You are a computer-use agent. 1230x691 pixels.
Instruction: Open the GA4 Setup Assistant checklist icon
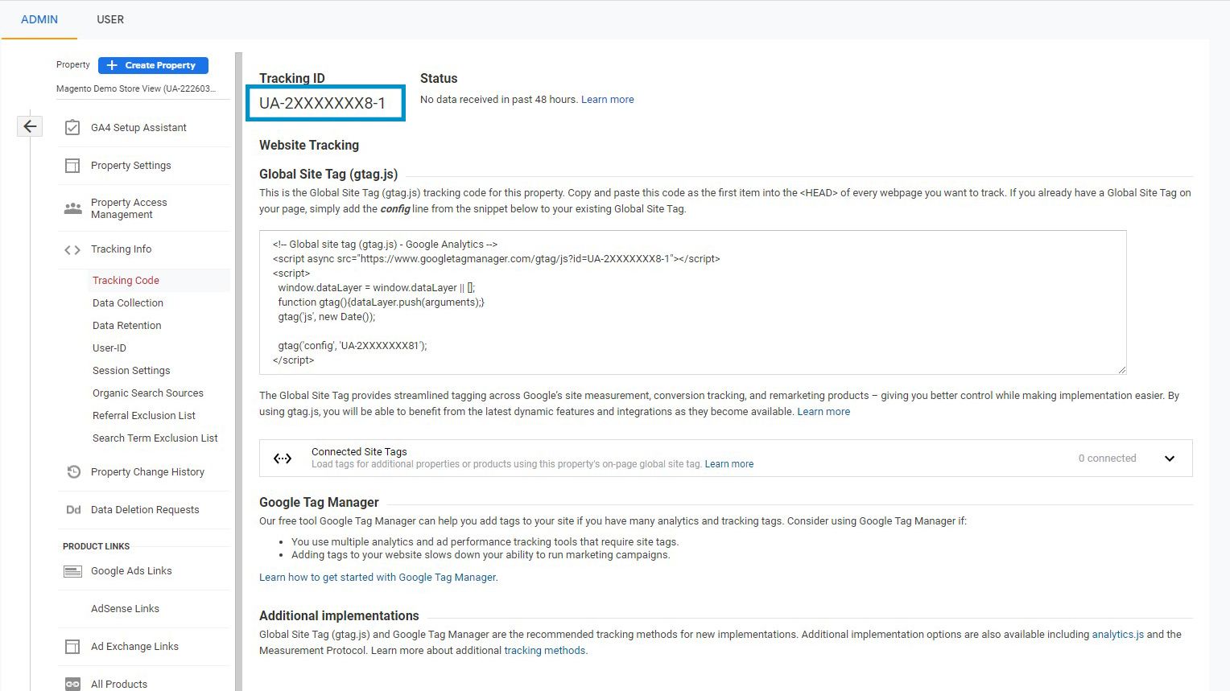click(72, 127)
